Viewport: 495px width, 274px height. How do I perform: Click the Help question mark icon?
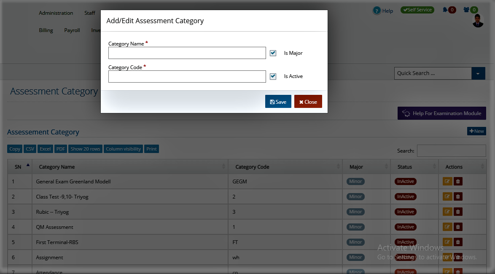[x=377, y=11]
